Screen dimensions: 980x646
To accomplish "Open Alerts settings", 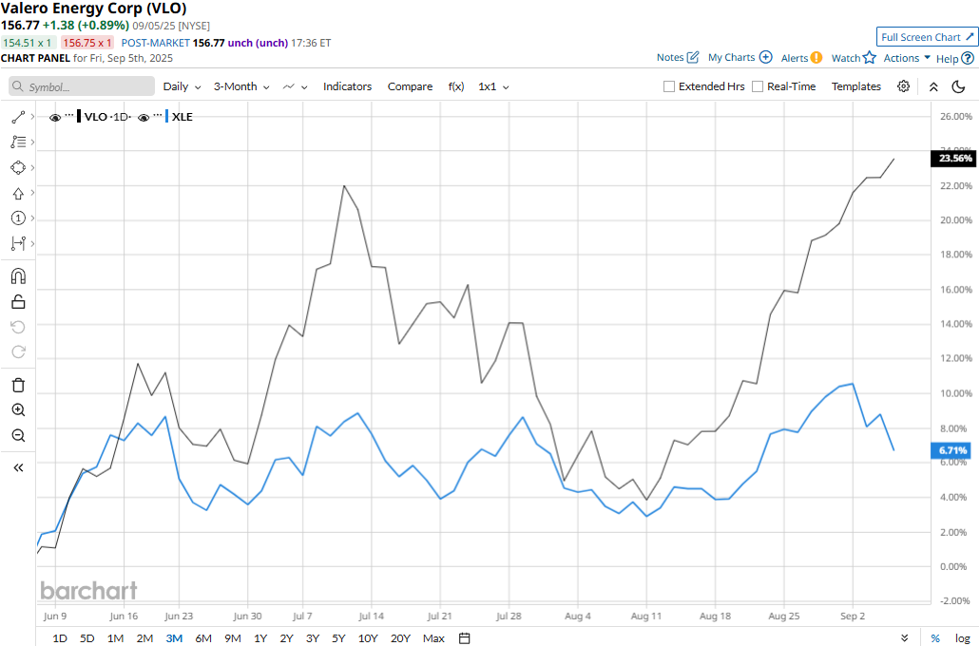I will [x=801, y=58].
